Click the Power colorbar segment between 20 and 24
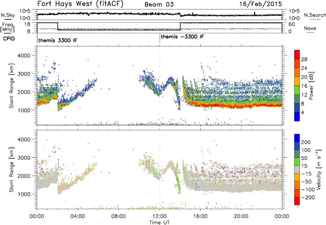Viewport: 326px width, 225px height. coord(297,72)
